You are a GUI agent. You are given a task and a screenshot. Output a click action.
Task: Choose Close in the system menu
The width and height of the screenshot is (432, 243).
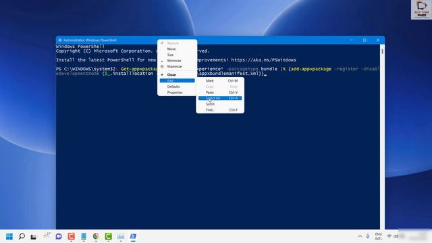pyautogui.click(x=177, y=75)
